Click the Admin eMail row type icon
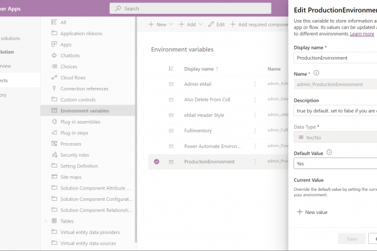This screenshot has height=251, width=377. click(171, 84)
